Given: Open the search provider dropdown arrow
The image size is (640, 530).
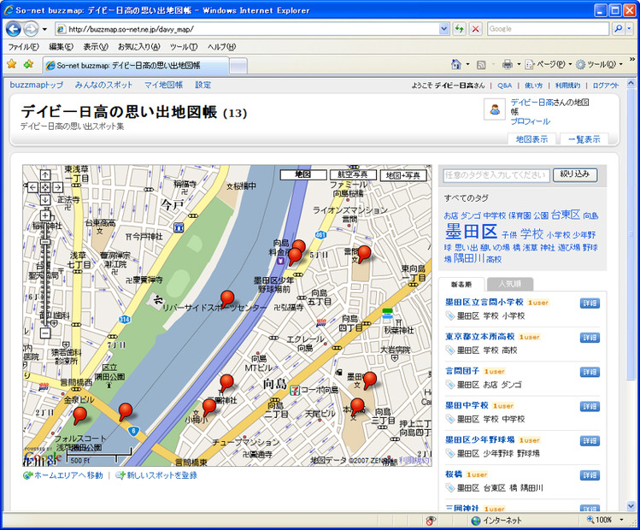Looking at the screenshot, I should (629, 29).
